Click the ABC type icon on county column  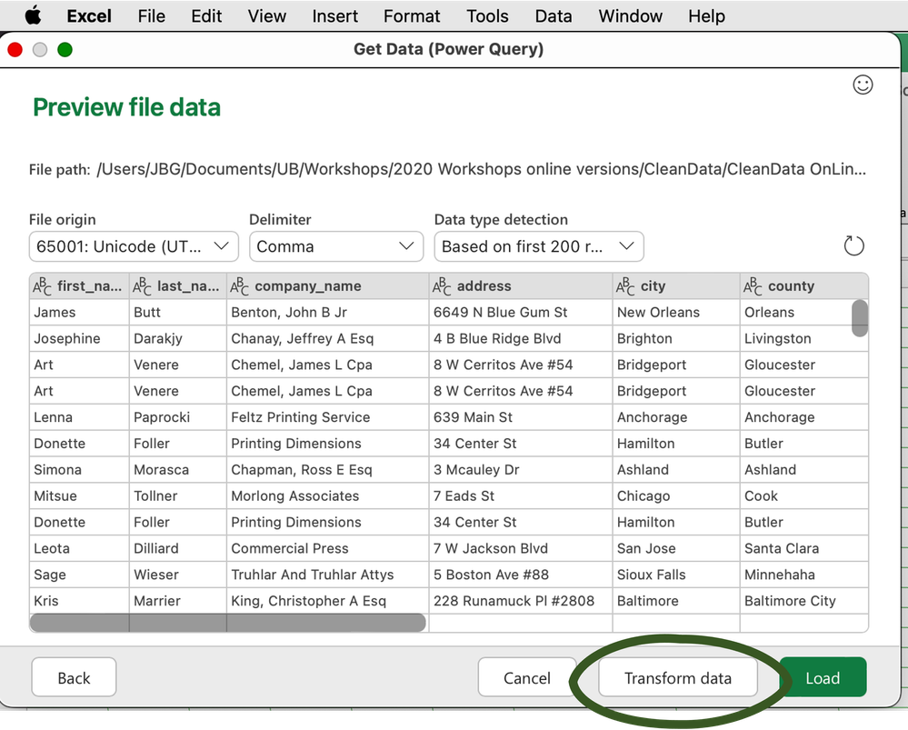point(753,286)
